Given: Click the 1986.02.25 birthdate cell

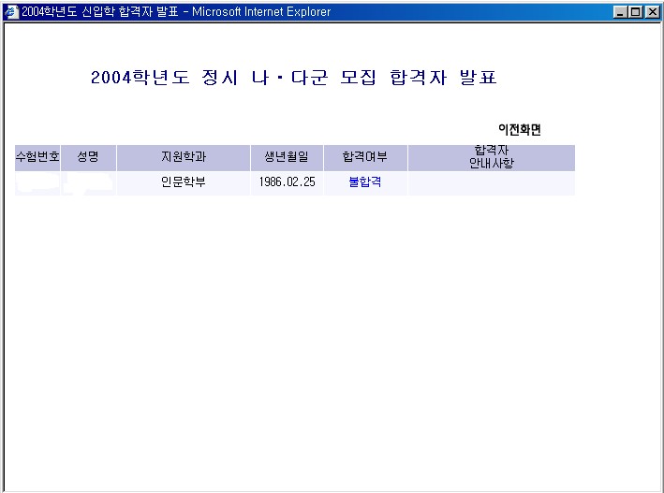Looking at the screenshot, I should (x=287, y=183).
